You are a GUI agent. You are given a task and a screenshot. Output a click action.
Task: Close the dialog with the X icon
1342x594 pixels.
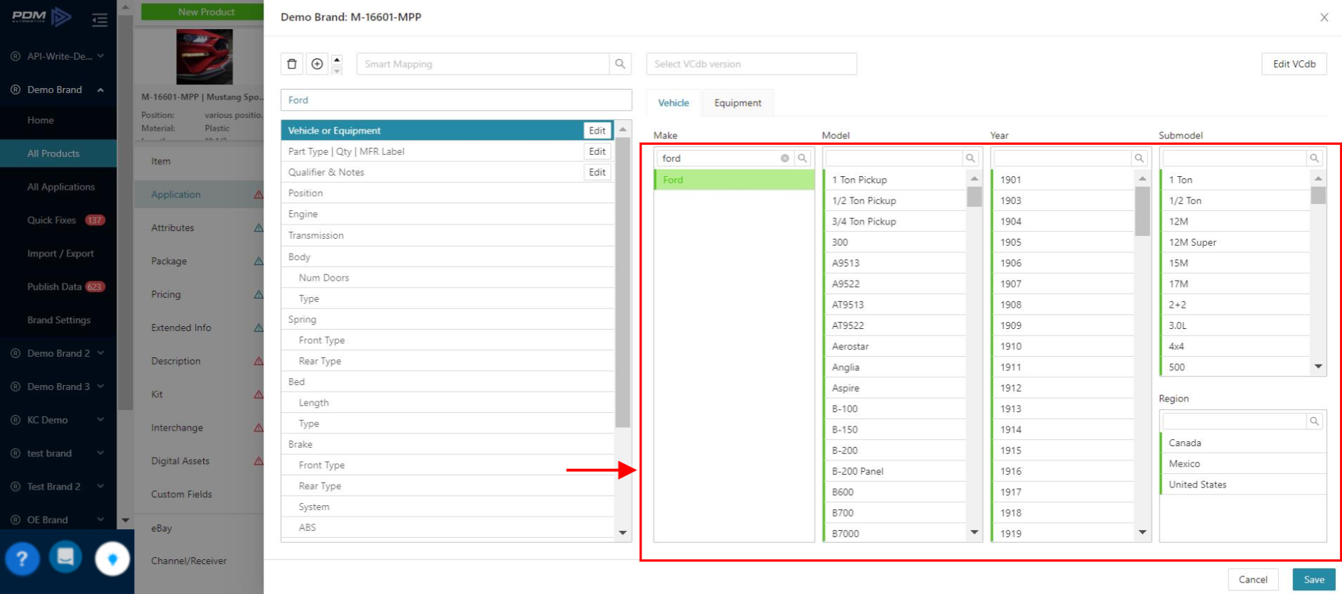click(1324, 17)
